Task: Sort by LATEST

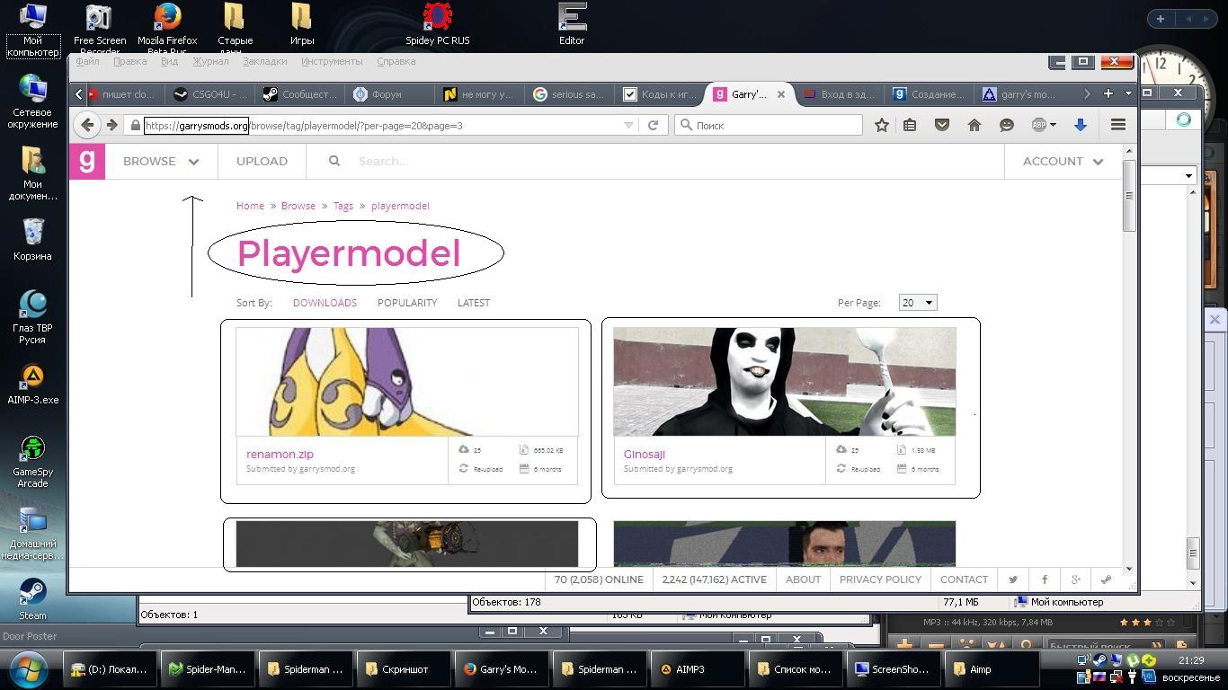Action: coord(474,303)
